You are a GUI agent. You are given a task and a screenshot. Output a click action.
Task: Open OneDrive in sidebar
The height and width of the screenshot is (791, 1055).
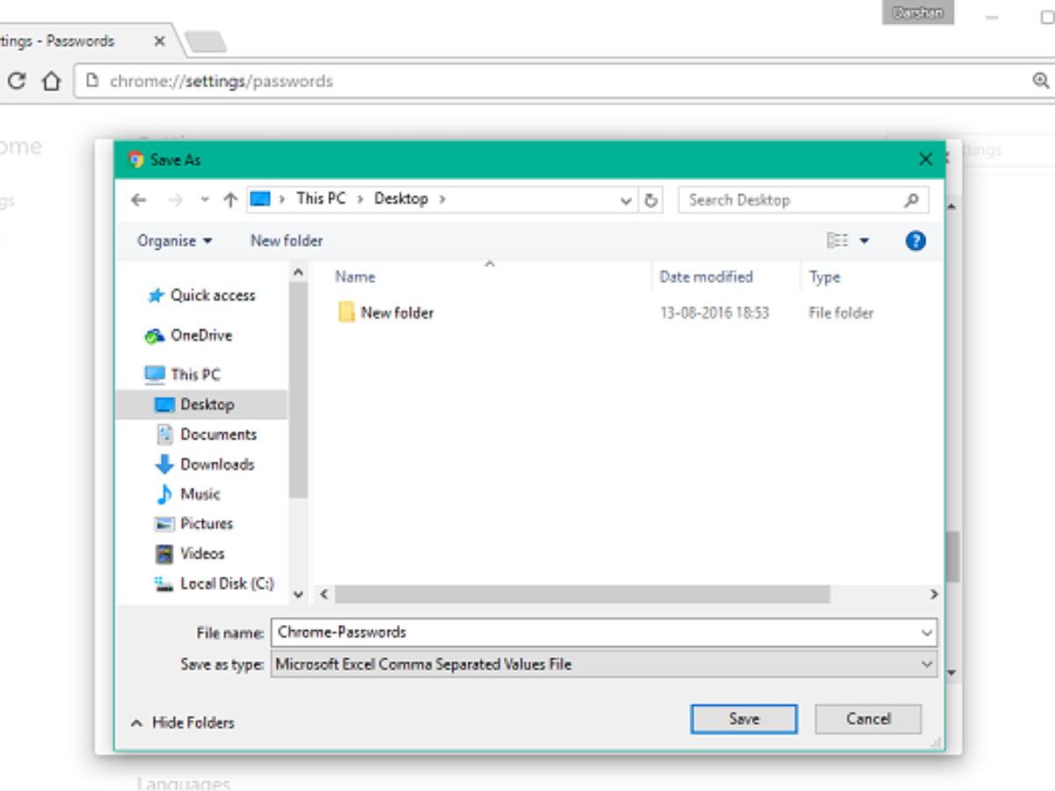188,336
